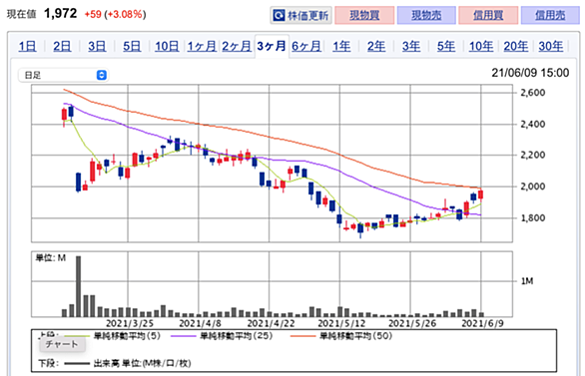Image resolution: width=585 pixels, height=376 pixels.
Task: Click the change value +59 (+3.08%)
Action: pos(115,15)
